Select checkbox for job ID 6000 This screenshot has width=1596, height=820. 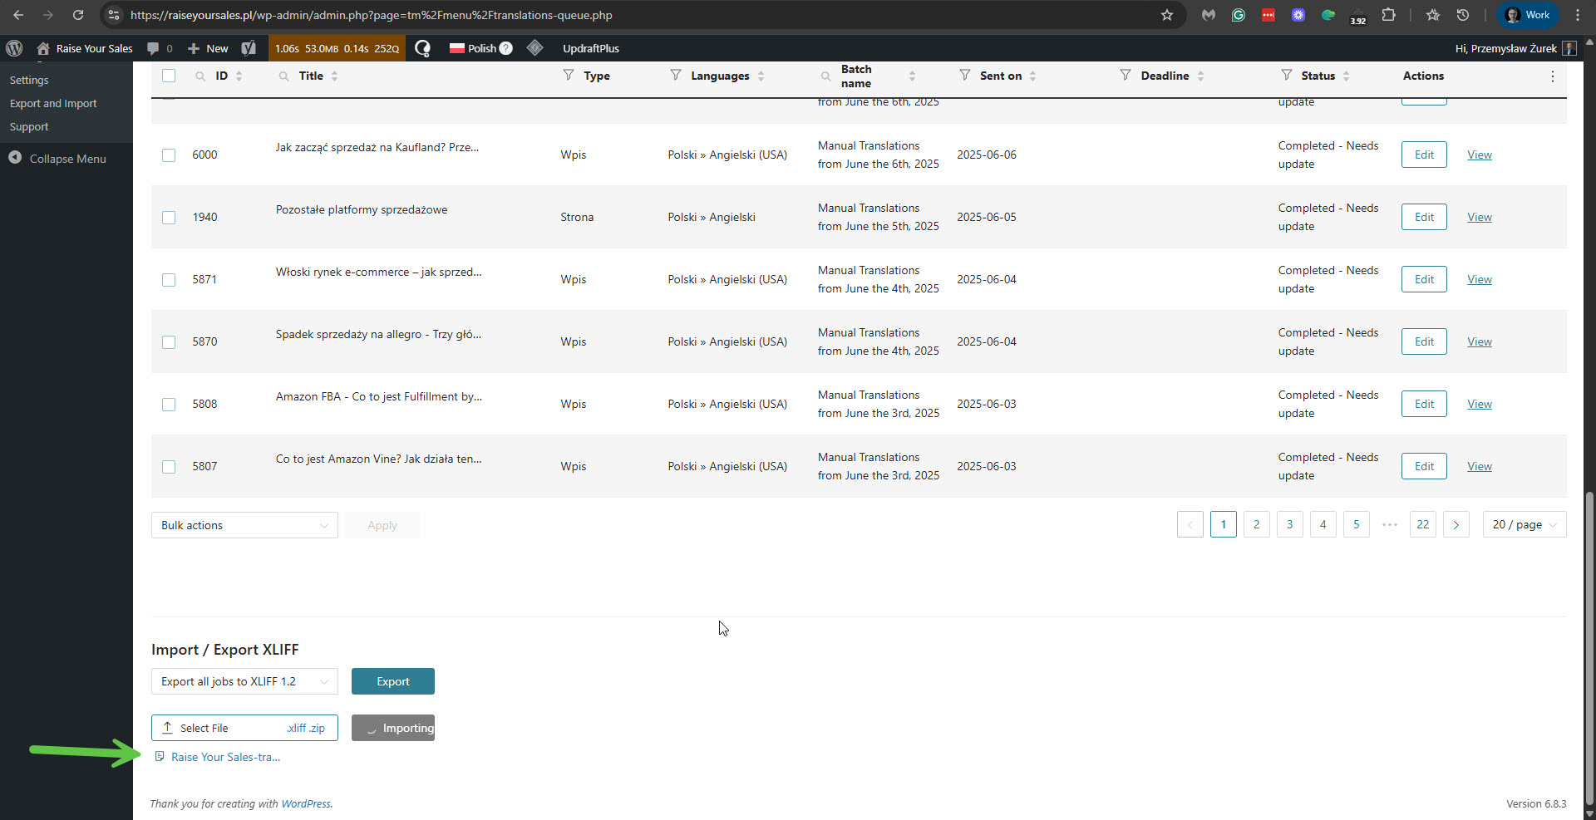[x=169, y=155]
